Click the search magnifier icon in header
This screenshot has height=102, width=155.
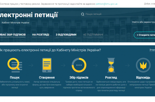[83, 14]
